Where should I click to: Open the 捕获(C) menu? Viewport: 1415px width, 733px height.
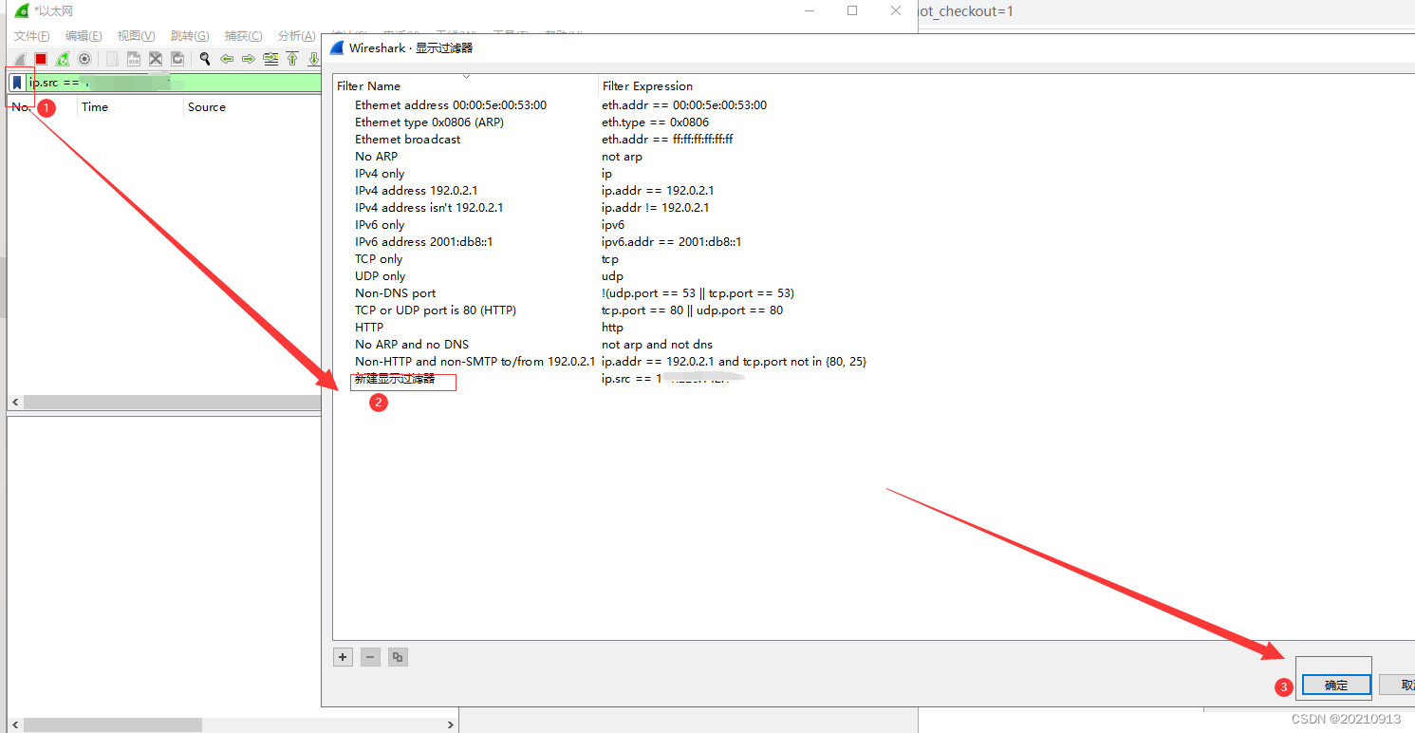click(x=243, y=35)
